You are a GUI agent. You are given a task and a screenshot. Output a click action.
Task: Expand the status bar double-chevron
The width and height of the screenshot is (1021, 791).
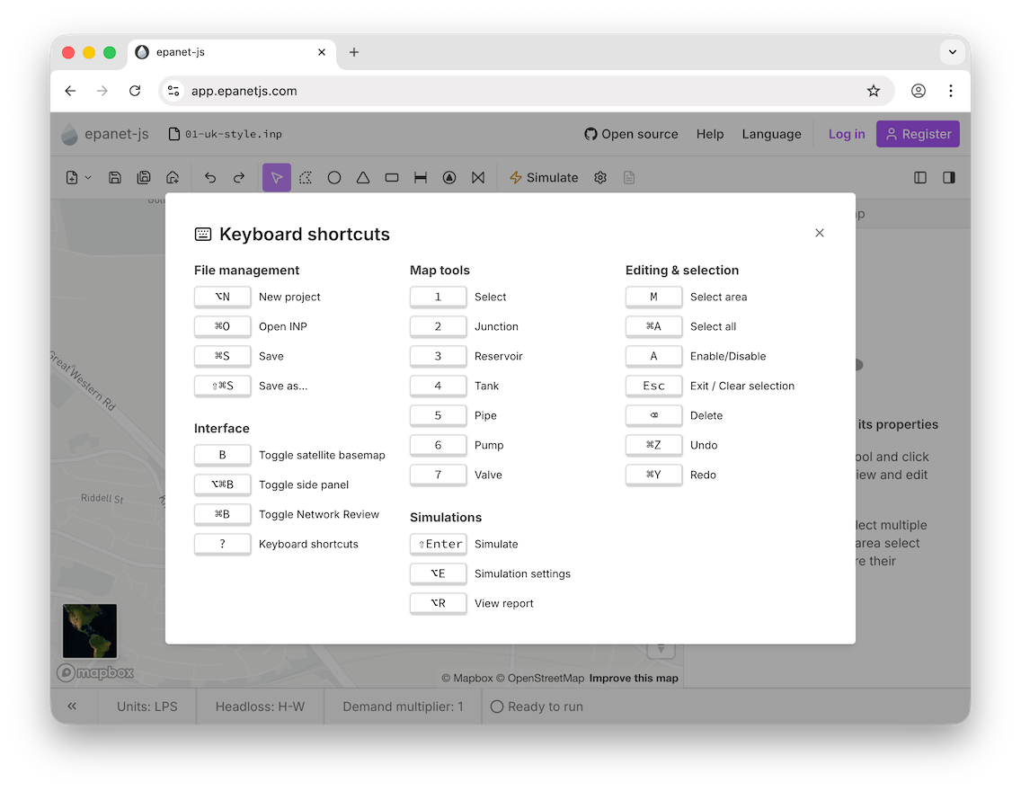tap(72, 707)
